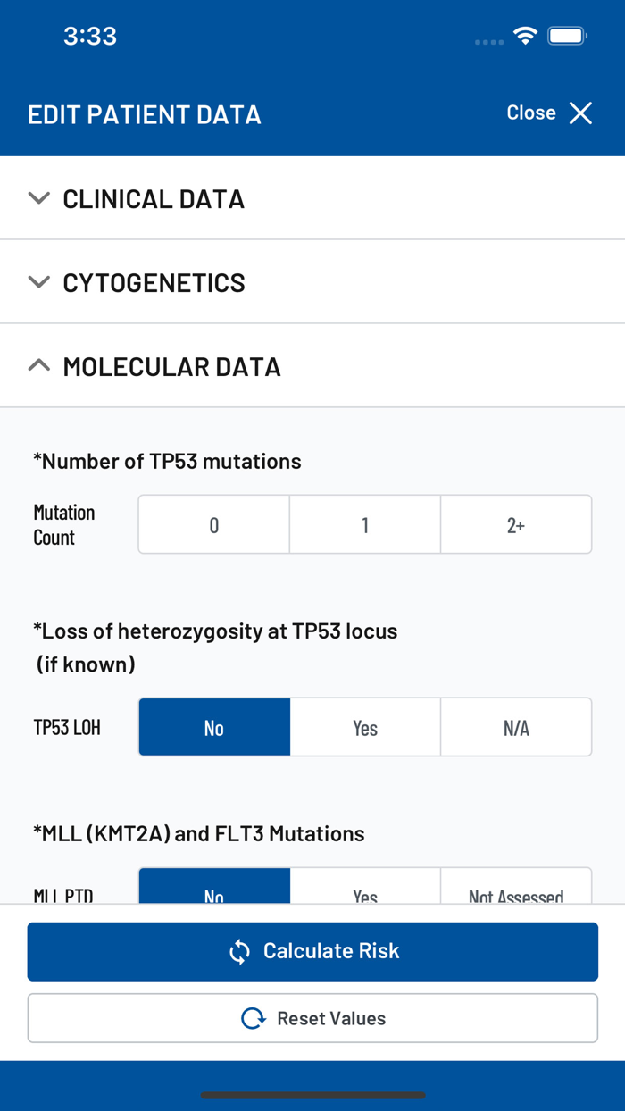Select 0 for TP53 mutation count
Viewport: 625px width, 1111px height.
click(213, 524)
